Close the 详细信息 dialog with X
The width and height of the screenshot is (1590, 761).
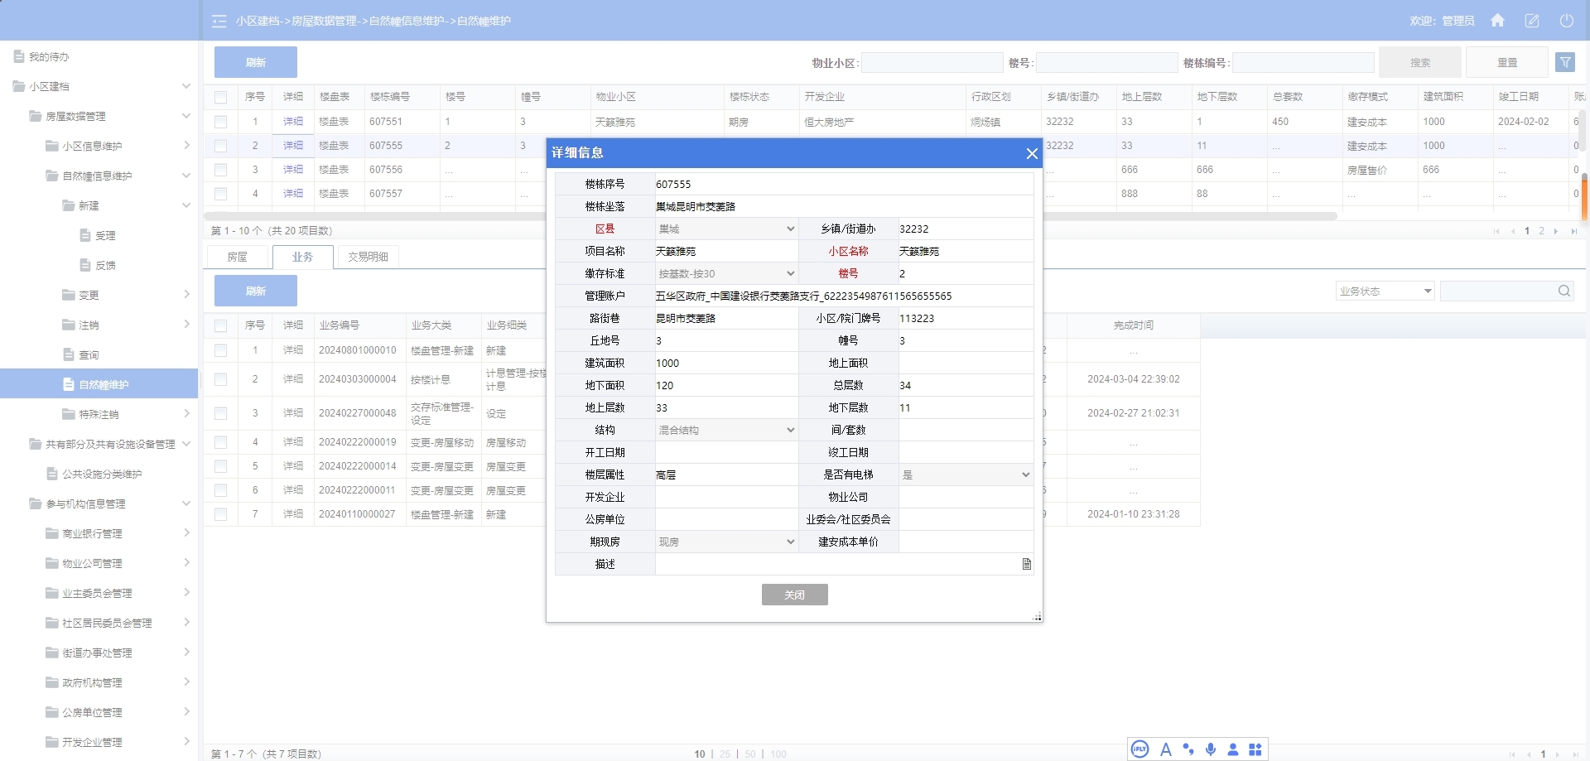pyautogui.click(x=1032, y=153)
